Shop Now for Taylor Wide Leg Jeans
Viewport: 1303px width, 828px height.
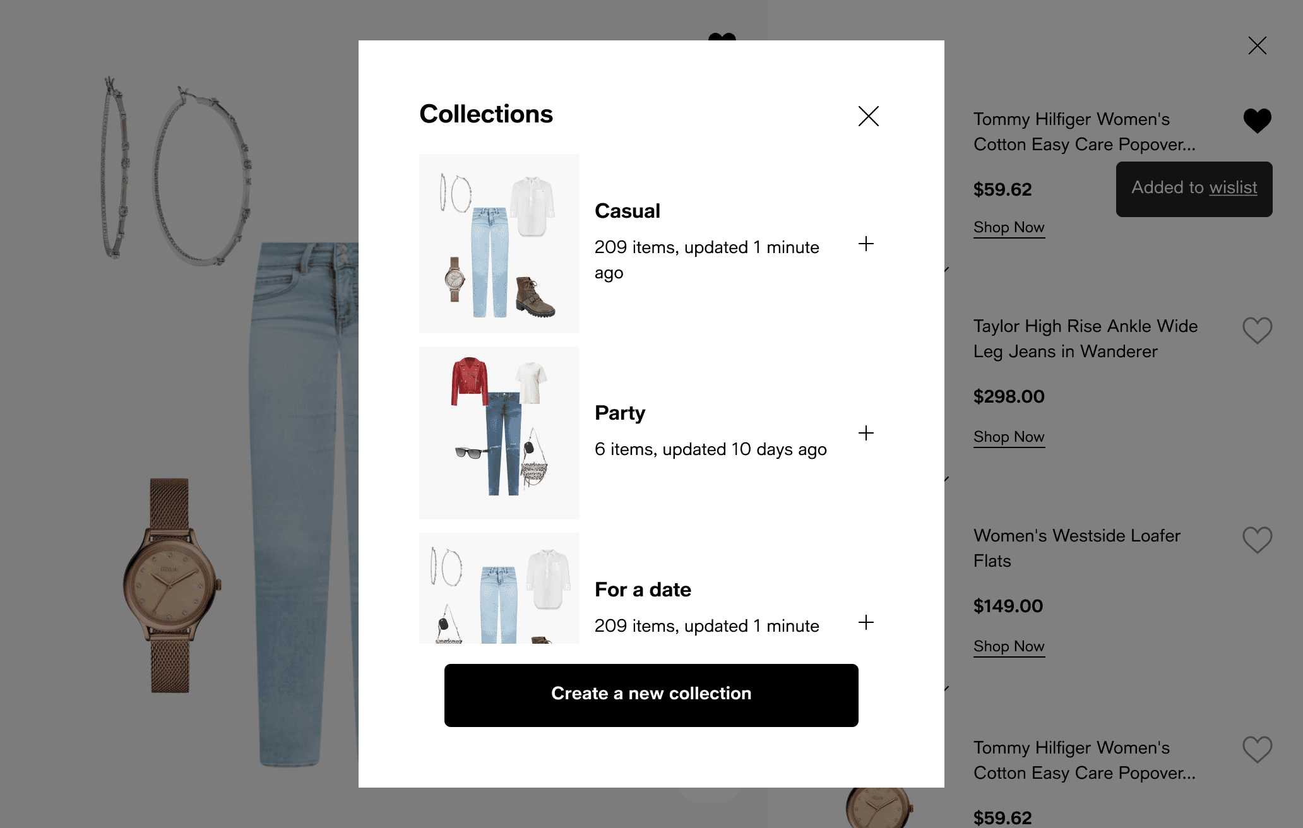(x=1009, y=437)
